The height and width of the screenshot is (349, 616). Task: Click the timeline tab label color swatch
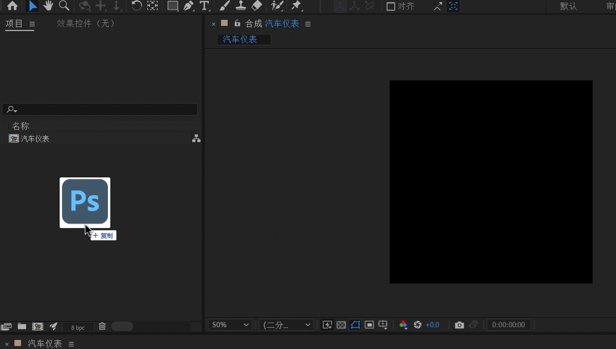(18, 343)
